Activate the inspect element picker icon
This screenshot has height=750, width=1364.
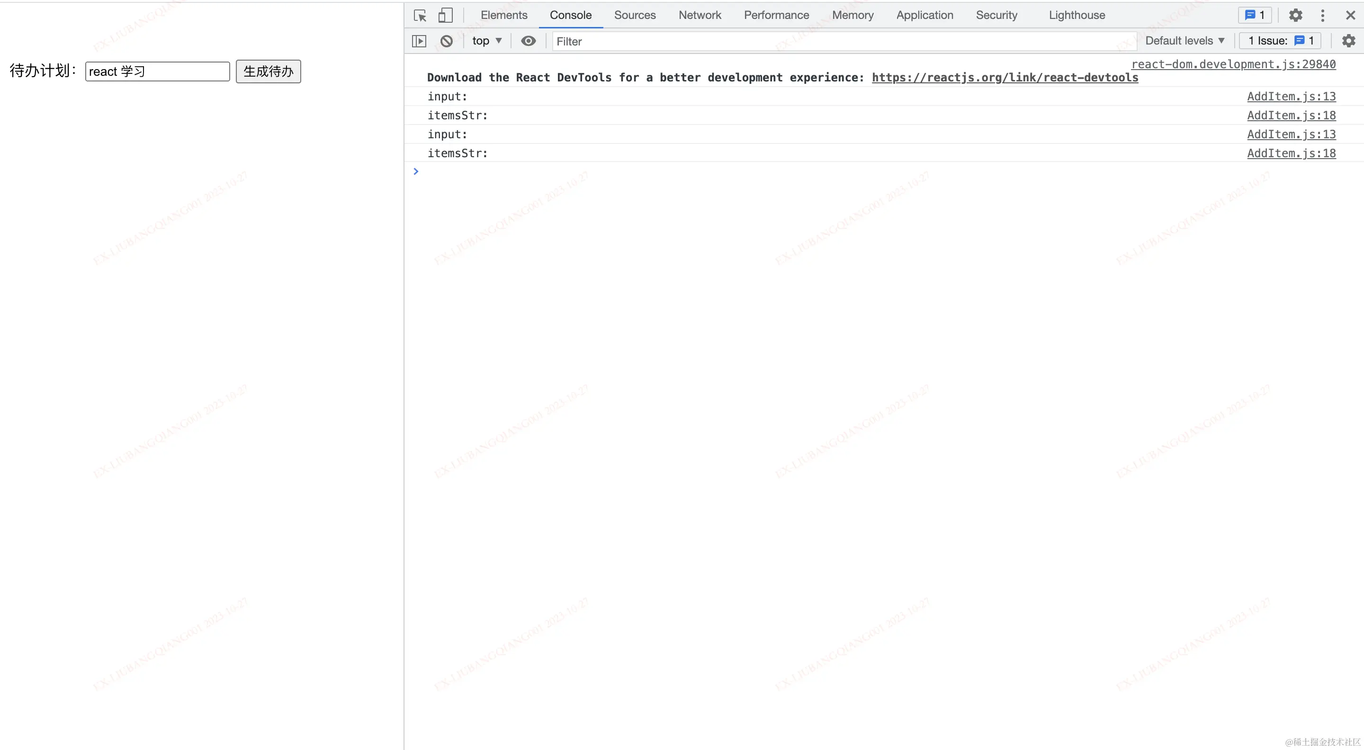420,15
